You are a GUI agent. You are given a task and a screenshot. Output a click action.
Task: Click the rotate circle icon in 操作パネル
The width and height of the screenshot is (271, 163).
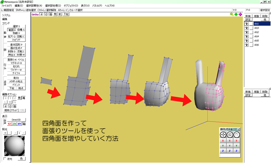click(x=237, y=135)
